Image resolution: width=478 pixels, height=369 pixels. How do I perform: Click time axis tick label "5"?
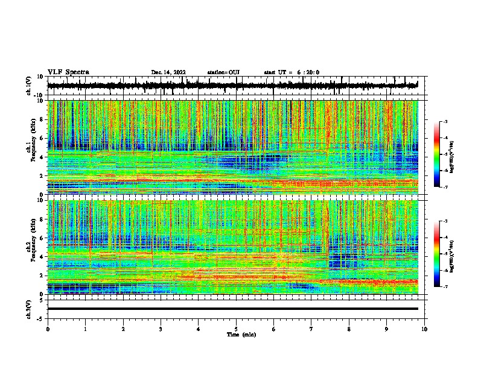tap(236, 329)
